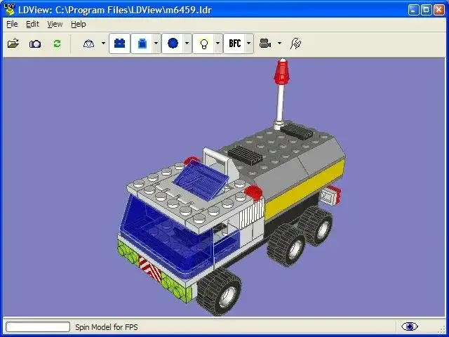Take a snapshot with the camera icon
Viewport: 449px width, 337px height.
pyautogui.click(x=35, y=44)
